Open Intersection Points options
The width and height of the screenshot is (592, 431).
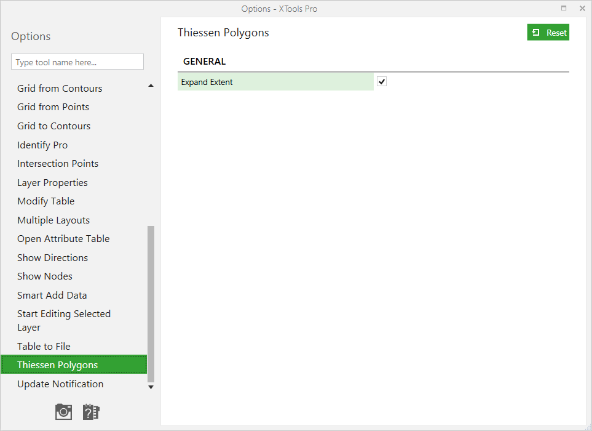pyautogui.click(x=58, y=164)
